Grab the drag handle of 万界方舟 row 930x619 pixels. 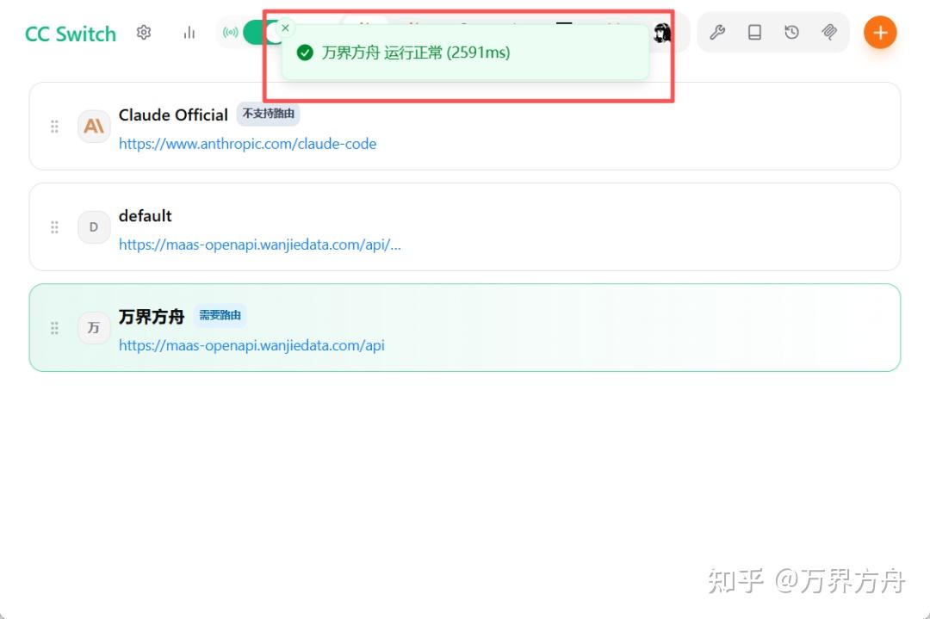(54, 328)
